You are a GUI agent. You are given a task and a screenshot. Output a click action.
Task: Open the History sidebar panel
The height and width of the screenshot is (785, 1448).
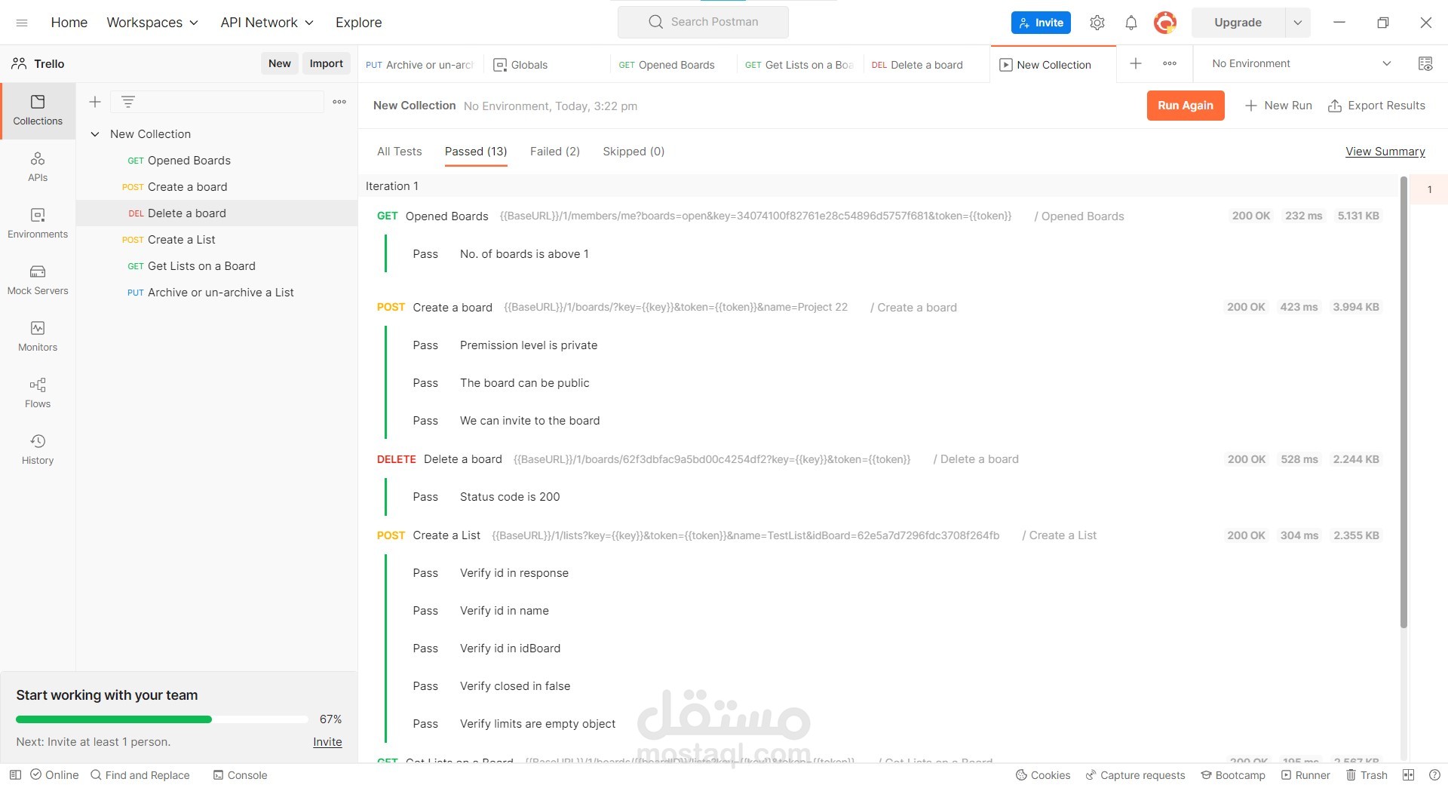tap(38, 449)
